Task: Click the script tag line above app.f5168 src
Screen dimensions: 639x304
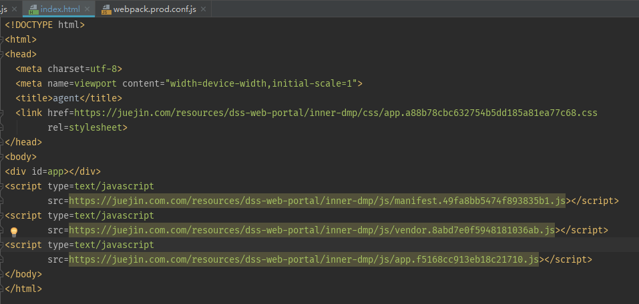Action: click(79, 245)
